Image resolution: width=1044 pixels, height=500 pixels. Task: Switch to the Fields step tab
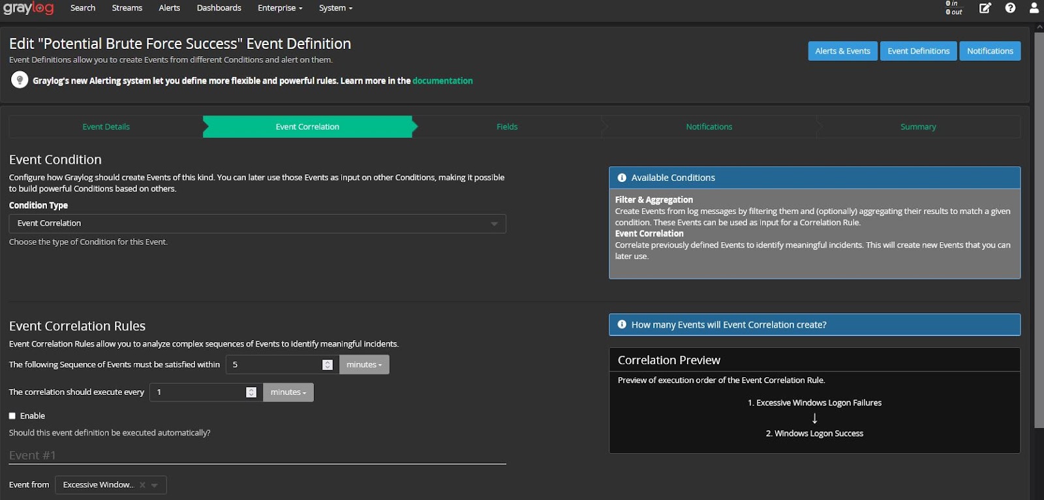(507, 127)
